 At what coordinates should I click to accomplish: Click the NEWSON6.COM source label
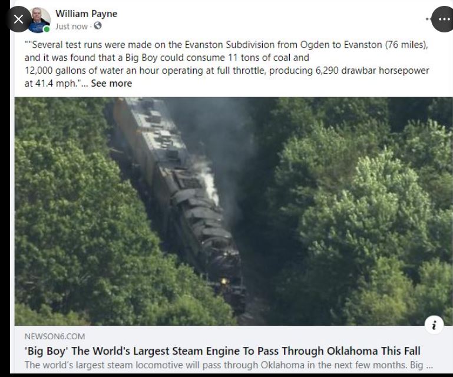[55, 336]
